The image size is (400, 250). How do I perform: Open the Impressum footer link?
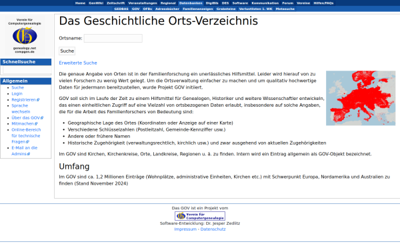pyautogui.click(x=185, y=229)
